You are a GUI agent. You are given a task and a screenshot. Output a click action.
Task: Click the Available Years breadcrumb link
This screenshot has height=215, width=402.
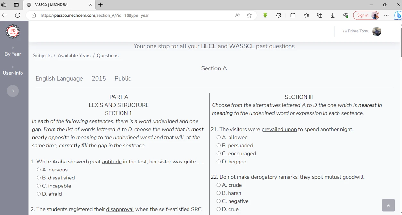[x=74, y=55]
